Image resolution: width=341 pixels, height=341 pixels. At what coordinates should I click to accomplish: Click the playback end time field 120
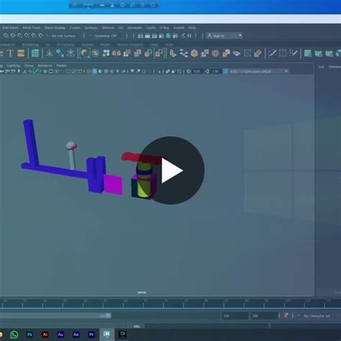click(x=235, y=316)
